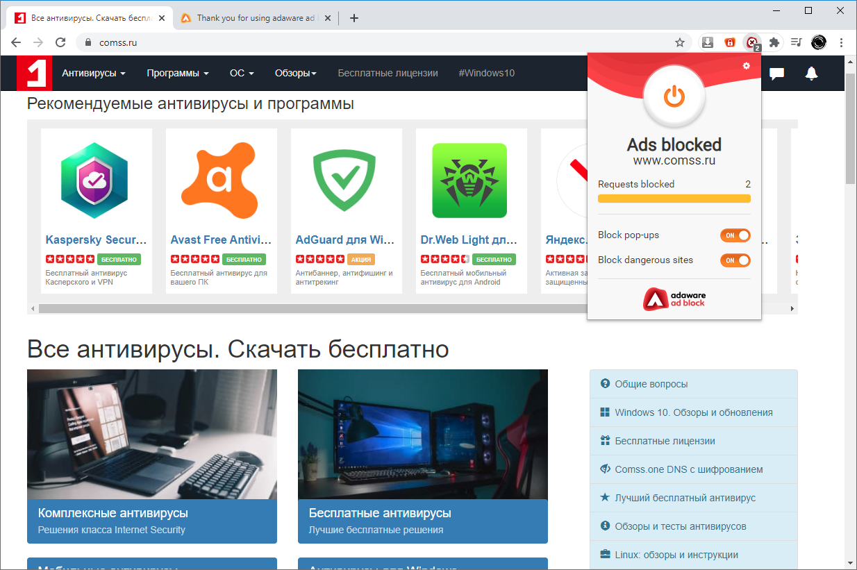Click the Dr.Web Light spider icon
The image size is (857, 570).
(469, 181)
